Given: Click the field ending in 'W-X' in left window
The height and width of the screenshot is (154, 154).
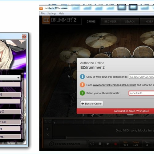Looking at the screenshot, I should click(10, 111).
